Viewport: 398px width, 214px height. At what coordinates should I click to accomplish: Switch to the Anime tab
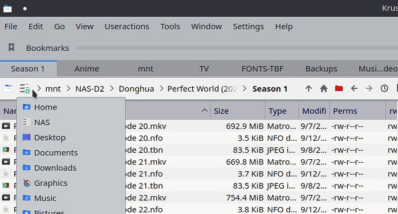[x=87, y=69]
